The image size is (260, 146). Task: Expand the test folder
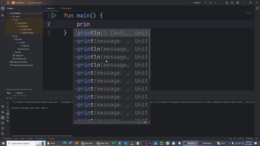coord(13,52)
